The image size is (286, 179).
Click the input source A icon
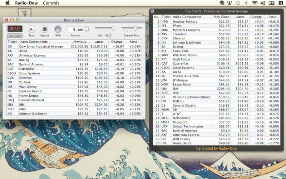click(x=281, y=3)
